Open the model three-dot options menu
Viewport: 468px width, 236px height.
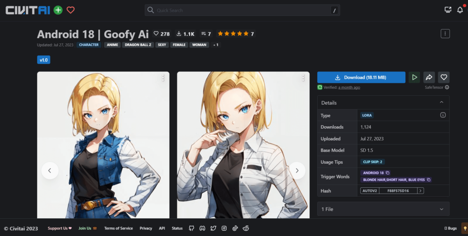445,34
